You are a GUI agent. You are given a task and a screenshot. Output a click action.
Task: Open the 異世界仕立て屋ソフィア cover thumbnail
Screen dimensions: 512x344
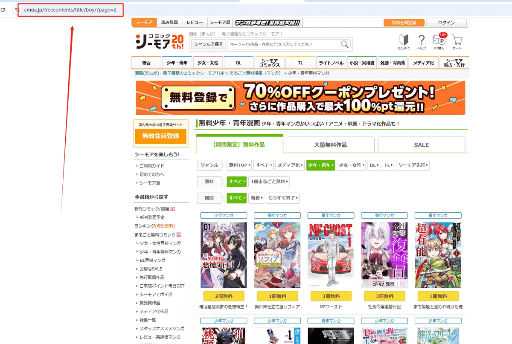[277, 255]
